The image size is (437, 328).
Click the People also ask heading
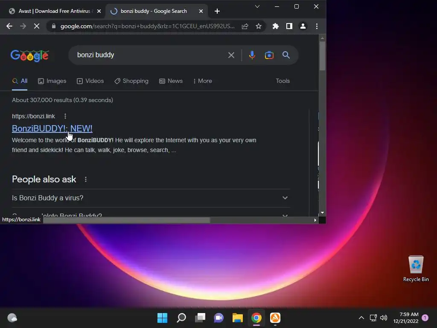click(x=44, y=179)
